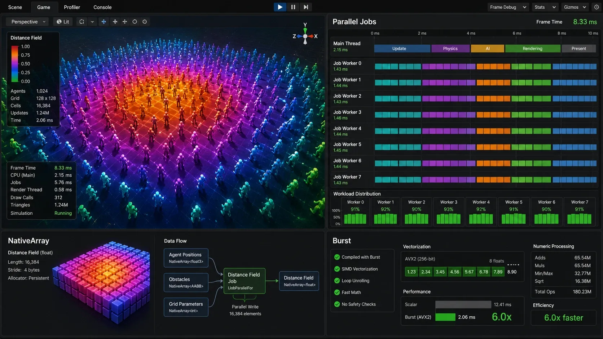Select the Game tab
603x339 pixels.
coord(44,7)
